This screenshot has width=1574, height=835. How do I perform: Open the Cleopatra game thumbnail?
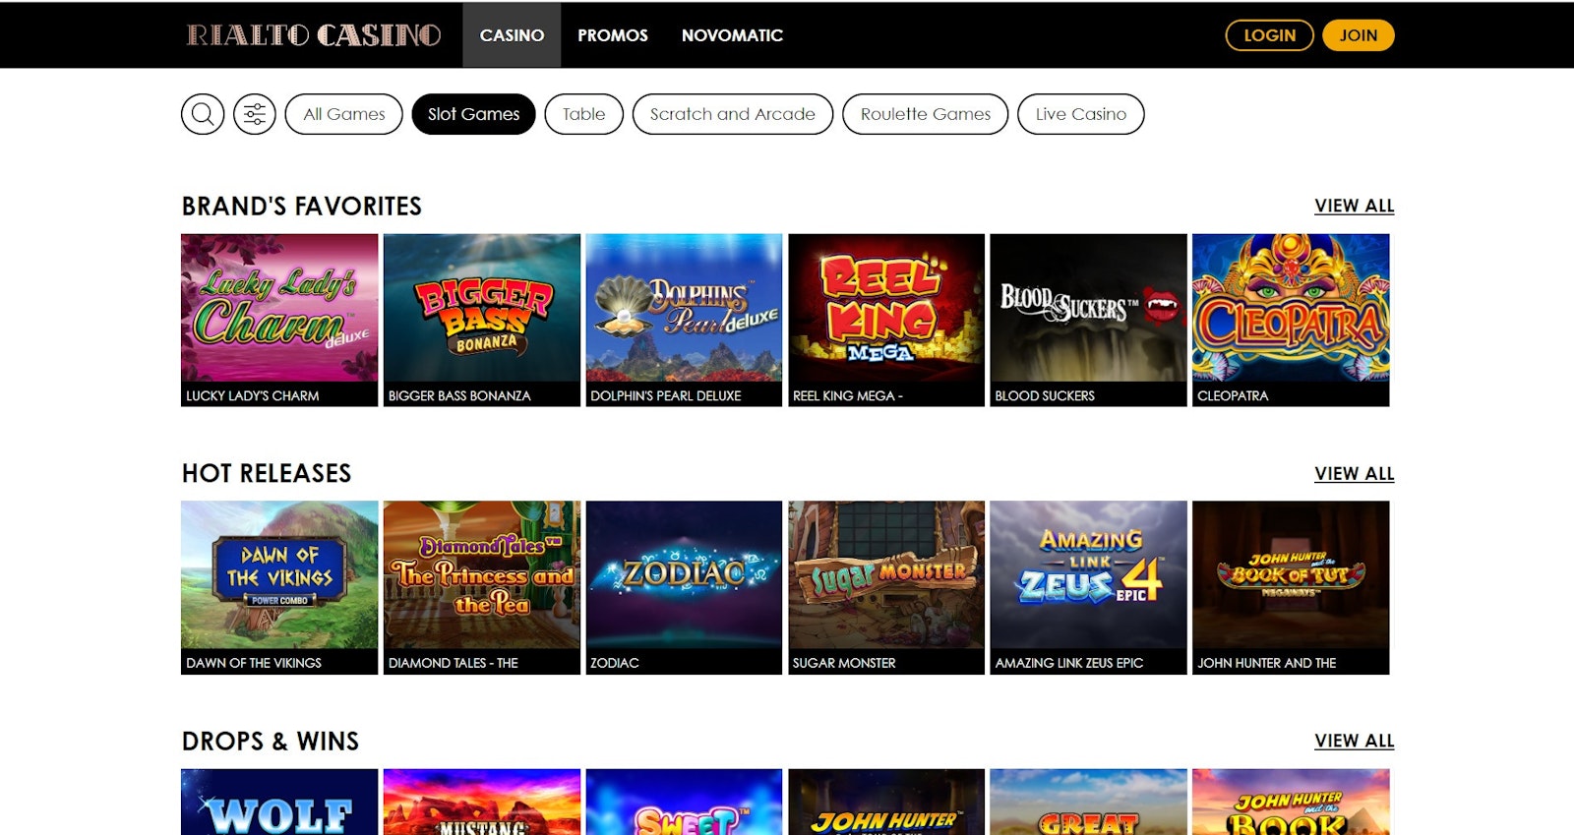(x=1291, y=320)
